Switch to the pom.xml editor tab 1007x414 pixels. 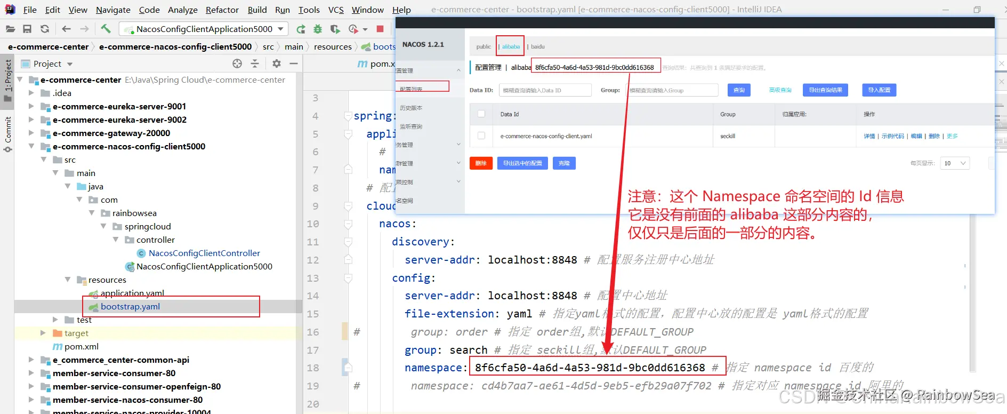point(377,63)
